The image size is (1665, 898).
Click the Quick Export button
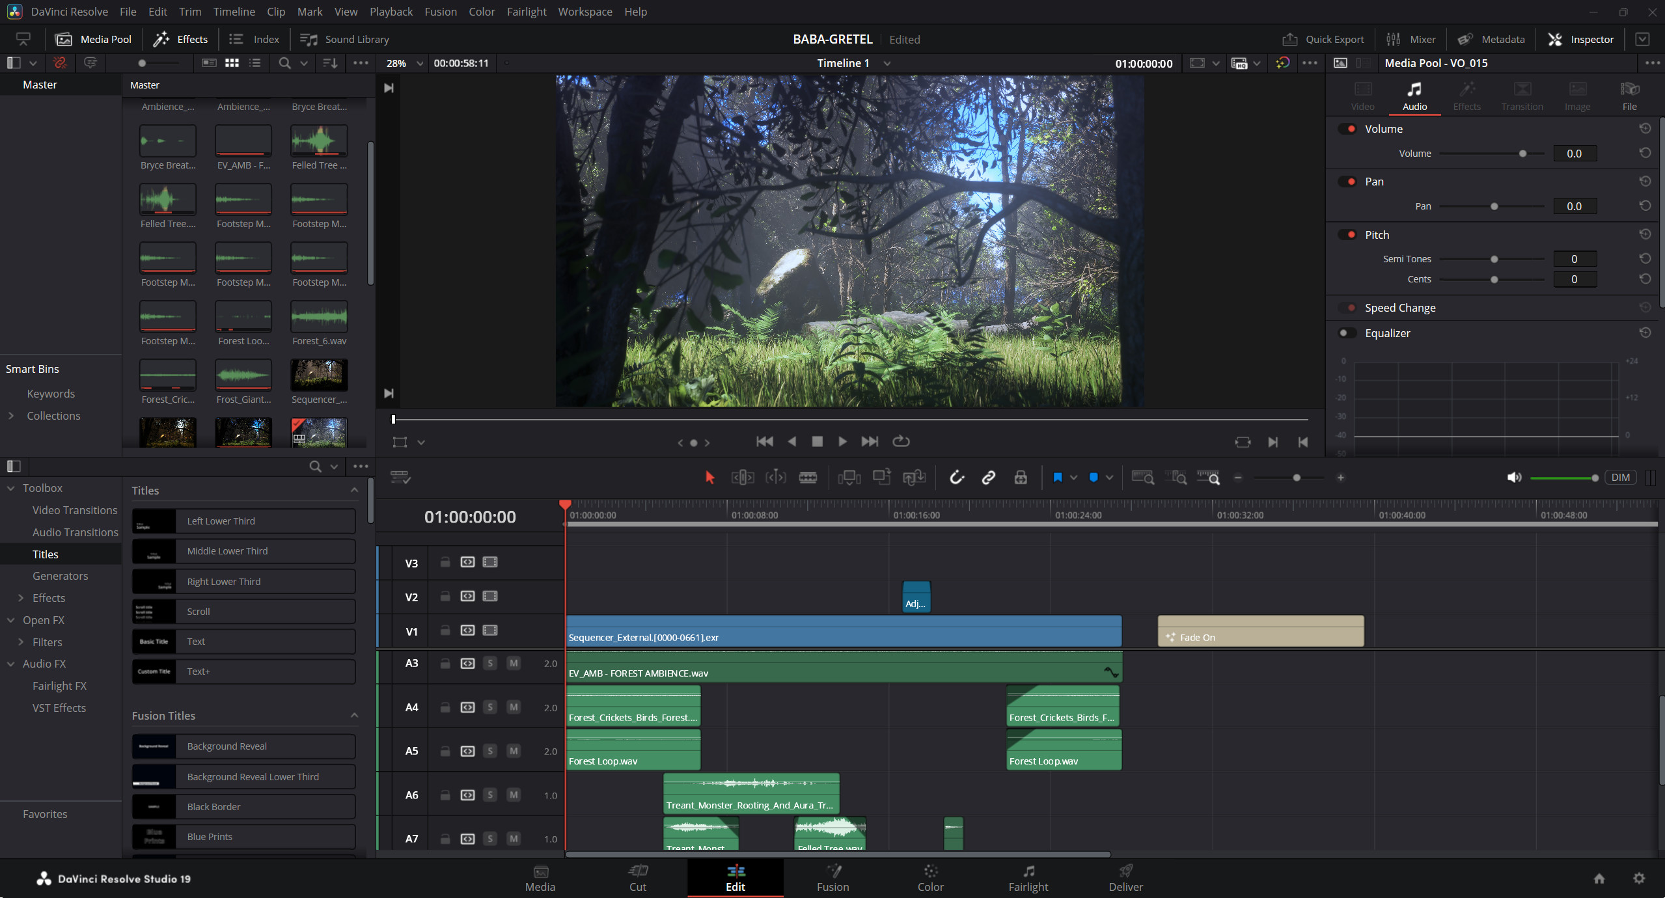(x=1323, y=39)
